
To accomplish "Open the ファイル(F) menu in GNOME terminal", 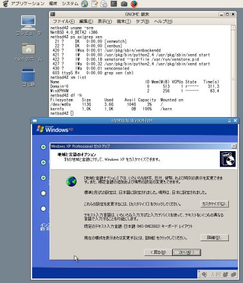I will (64, 21).
